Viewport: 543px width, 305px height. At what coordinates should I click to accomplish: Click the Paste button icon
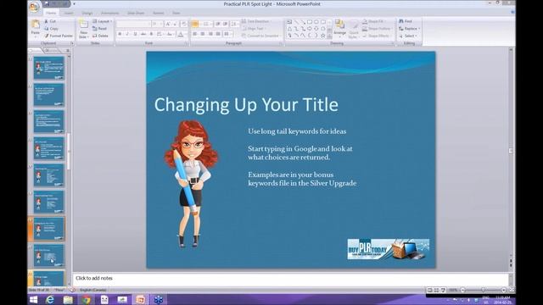(36, 25)
